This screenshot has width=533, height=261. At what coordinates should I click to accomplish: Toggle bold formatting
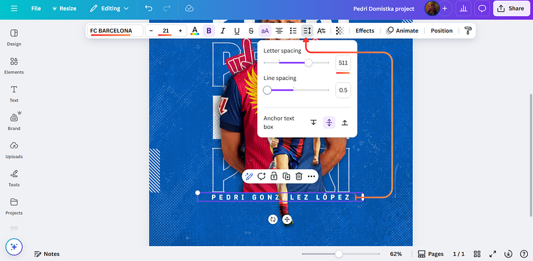(209, 31)
